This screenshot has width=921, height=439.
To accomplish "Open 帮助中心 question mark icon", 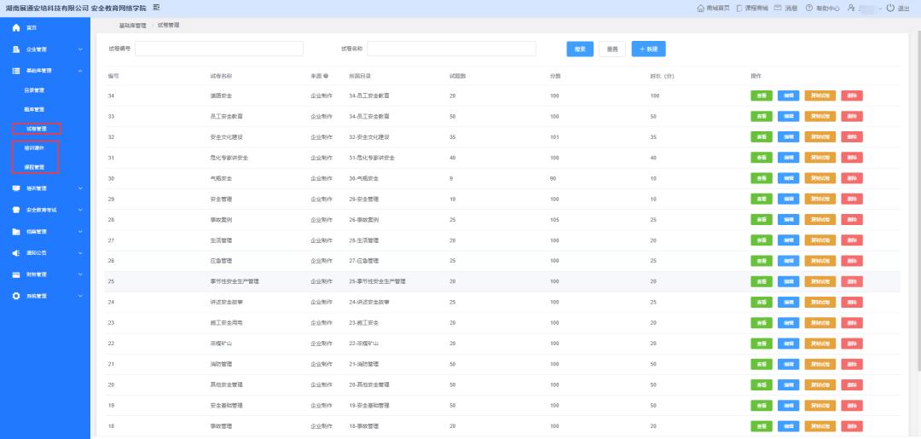I will click(808, 8).
